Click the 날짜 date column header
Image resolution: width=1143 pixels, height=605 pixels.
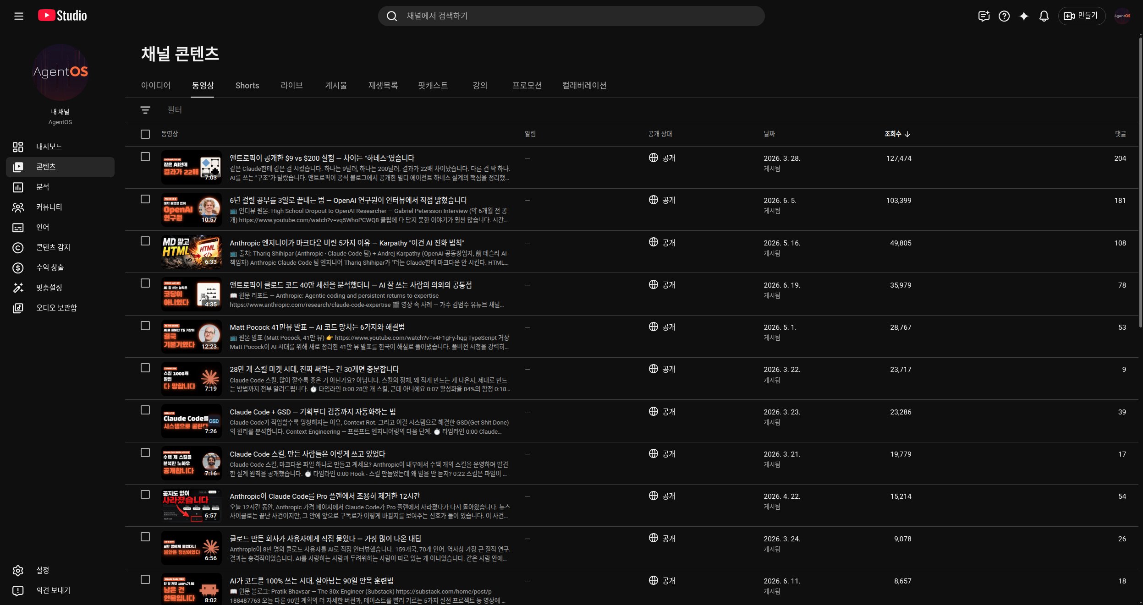(769, 134)
